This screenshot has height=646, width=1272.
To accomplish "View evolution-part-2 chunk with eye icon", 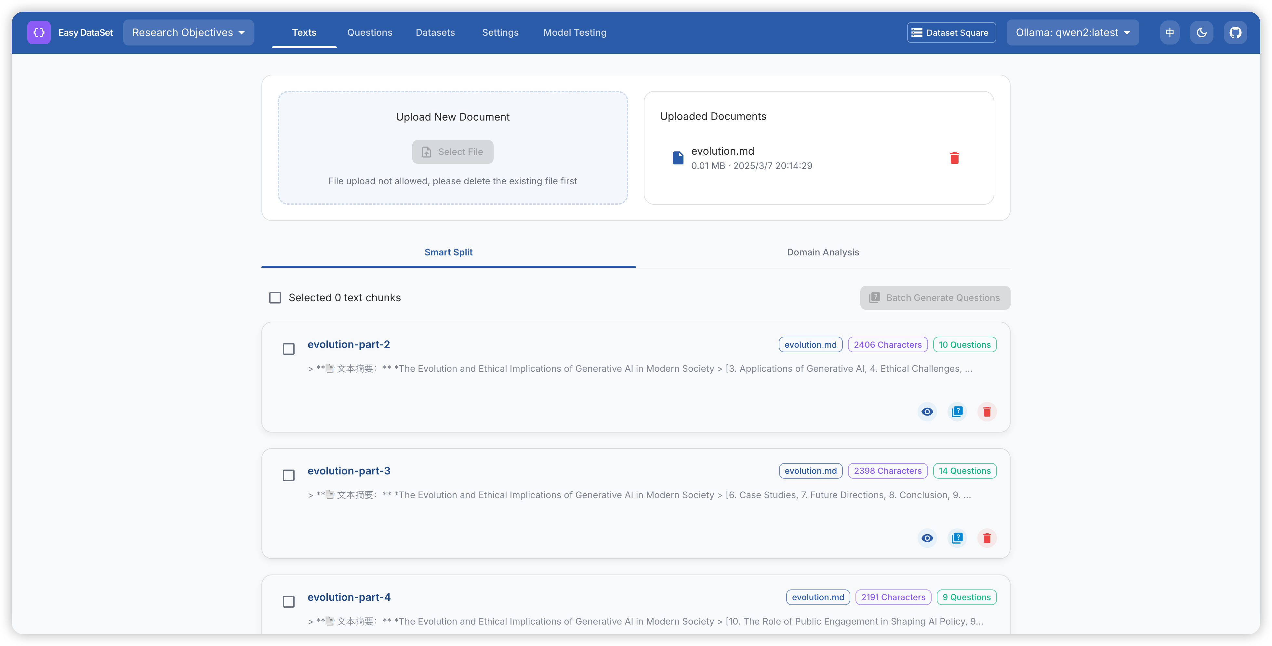I will 927,412.
